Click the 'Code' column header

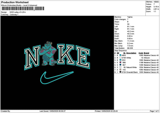(x=141, y=53)
